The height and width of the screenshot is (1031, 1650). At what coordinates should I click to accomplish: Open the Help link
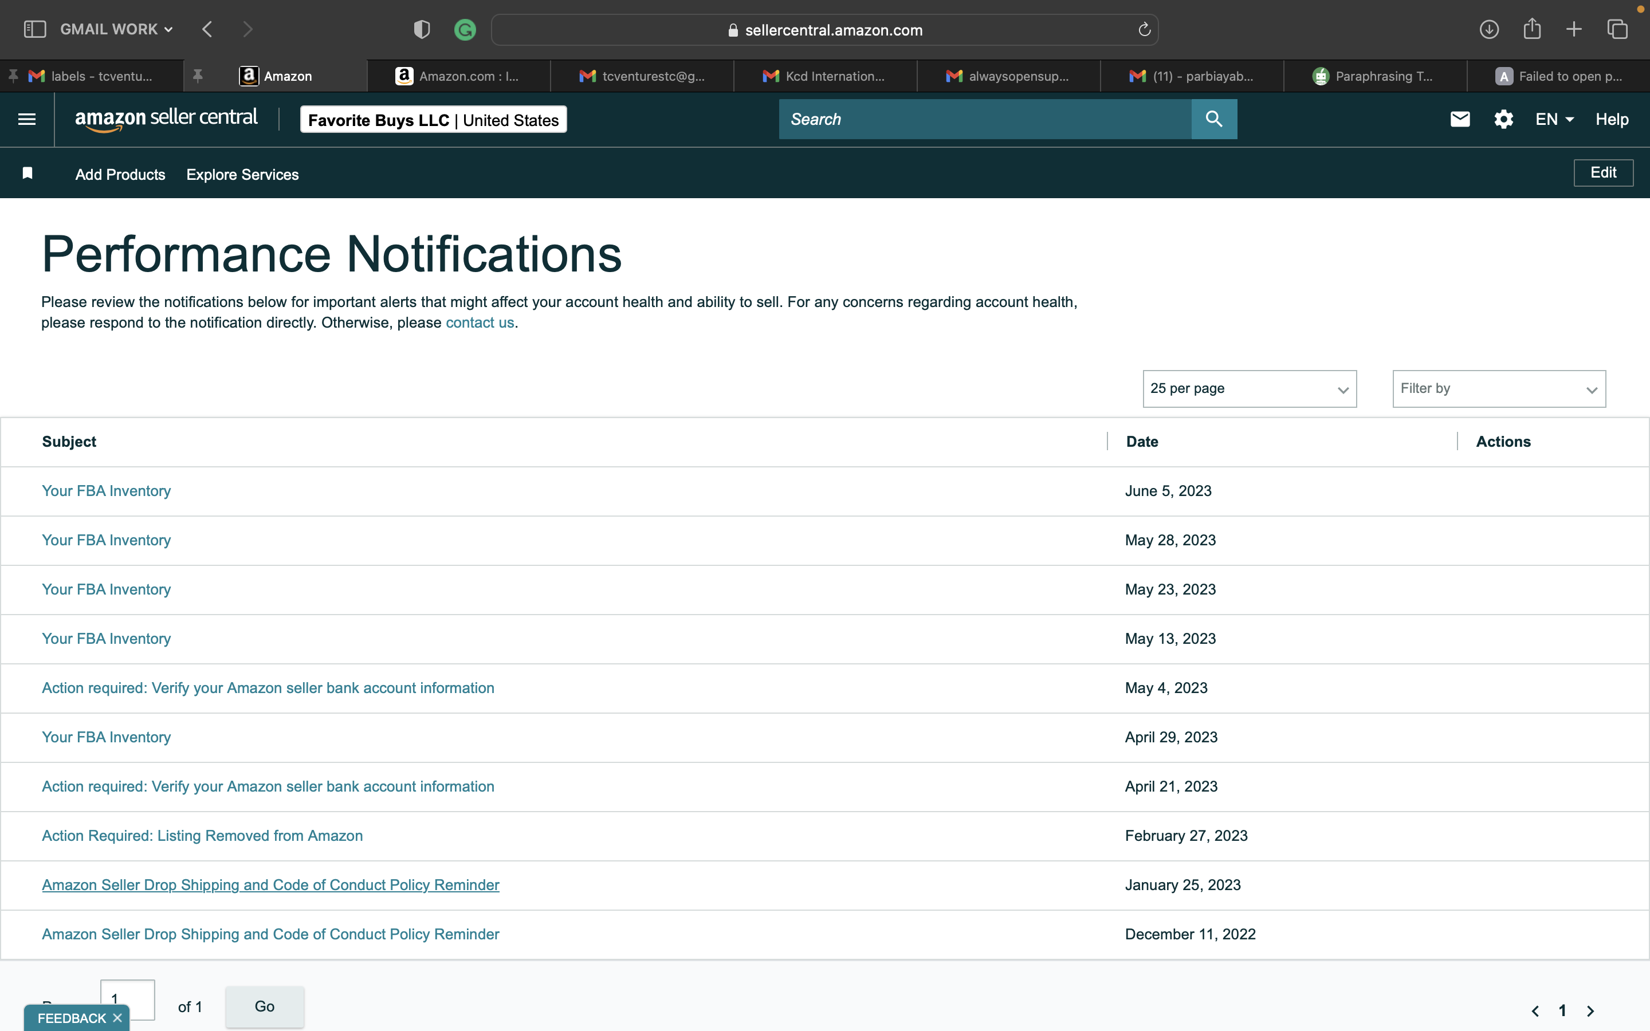pos(1612,119)
